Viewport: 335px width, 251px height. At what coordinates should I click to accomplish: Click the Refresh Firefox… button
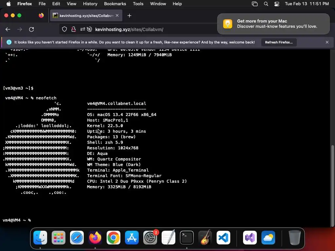tap(279, 42)
